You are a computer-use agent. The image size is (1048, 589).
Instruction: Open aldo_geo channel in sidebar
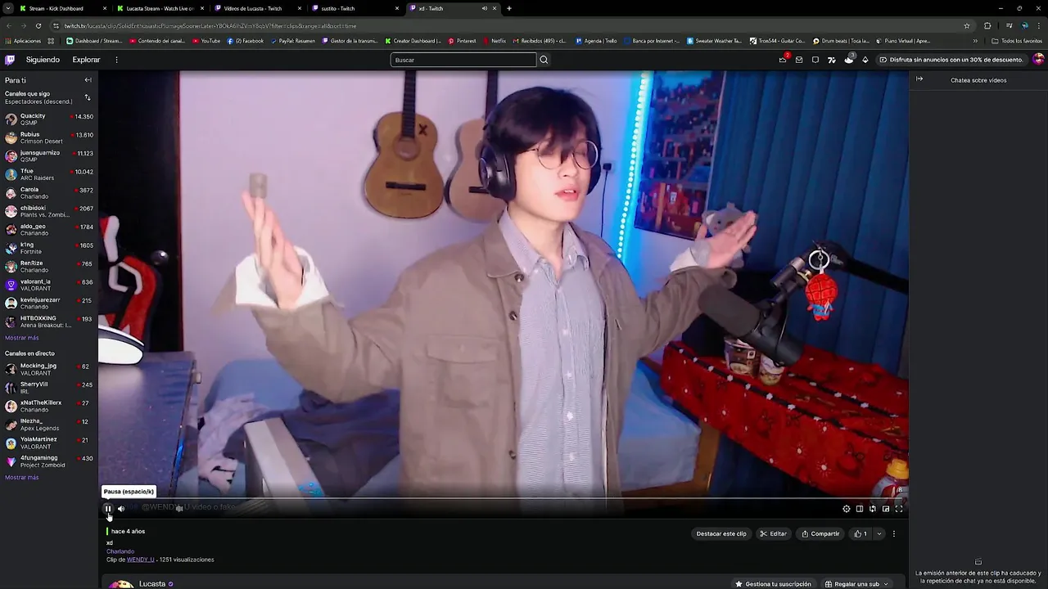click(49, 230)
